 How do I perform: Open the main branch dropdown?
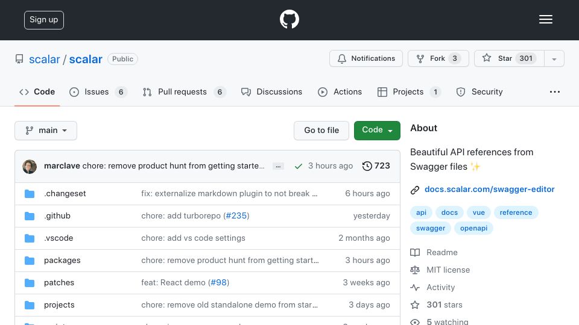(46, 131)
